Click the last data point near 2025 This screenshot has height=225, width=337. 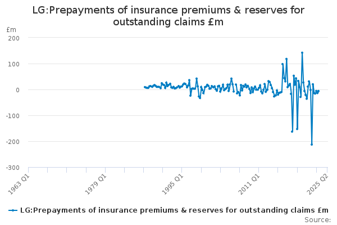(x=318, y=91)
